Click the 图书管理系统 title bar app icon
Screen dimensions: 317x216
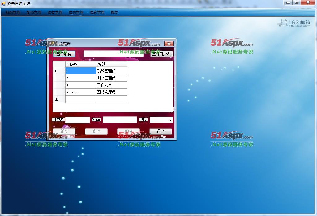click(3, 3)
